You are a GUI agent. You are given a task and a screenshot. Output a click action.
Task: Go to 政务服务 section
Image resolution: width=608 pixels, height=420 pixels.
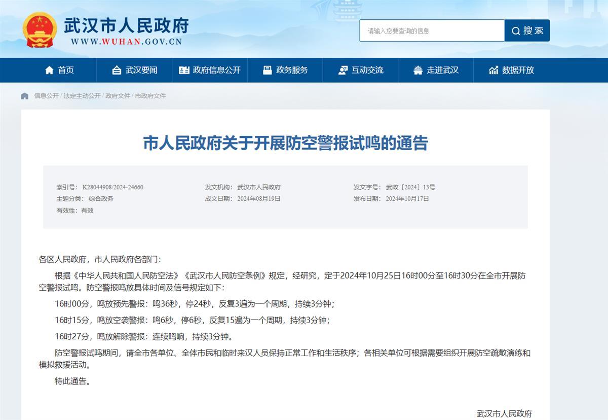coord(292,71)
